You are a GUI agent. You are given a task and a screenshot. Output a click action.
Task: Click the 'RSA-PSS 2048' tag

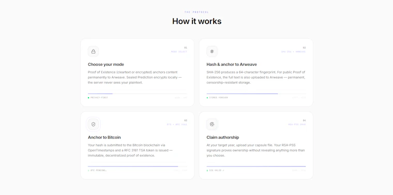297,125
